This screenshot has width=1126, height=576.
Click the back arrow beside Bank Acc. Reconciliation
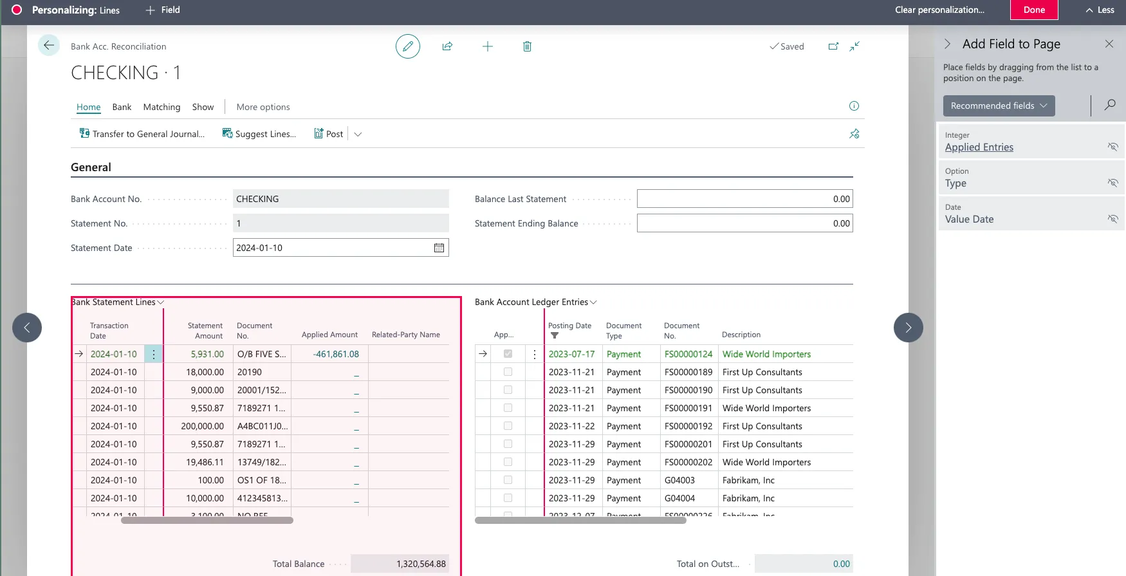(x=49, y=46)
